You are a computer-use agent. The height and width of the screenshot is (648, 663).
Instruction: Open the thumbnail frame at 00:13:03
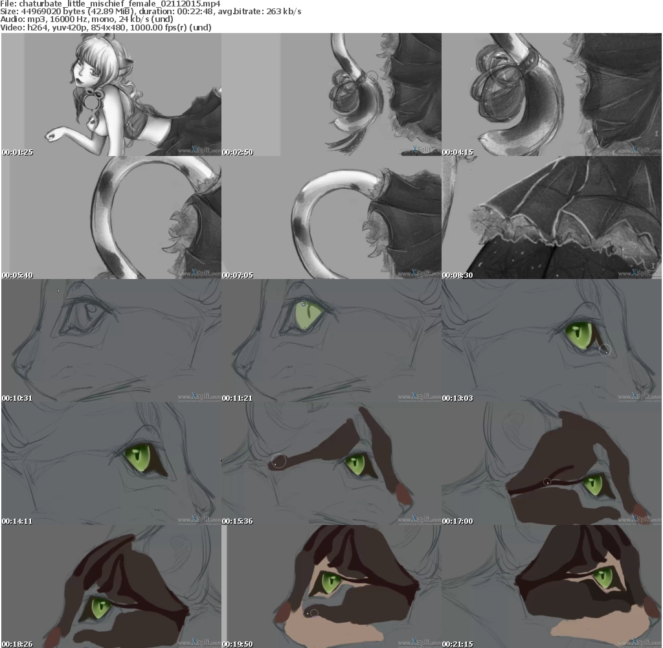pos(552,341)
